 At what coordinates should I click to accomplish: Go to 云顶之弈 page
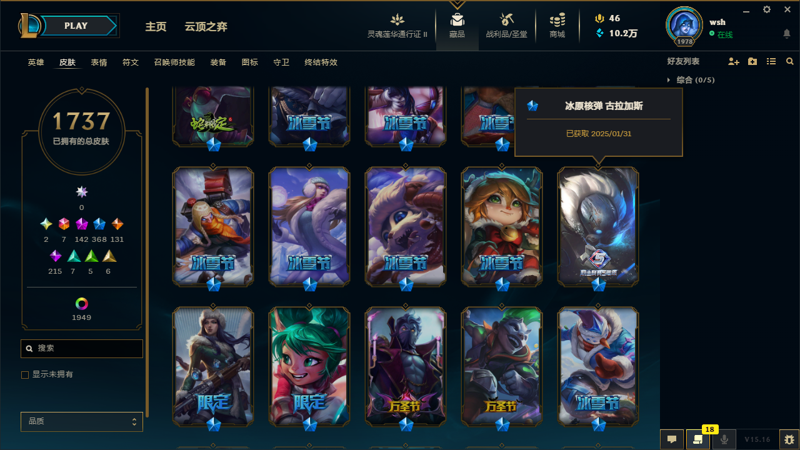click(x=206, y=26)
